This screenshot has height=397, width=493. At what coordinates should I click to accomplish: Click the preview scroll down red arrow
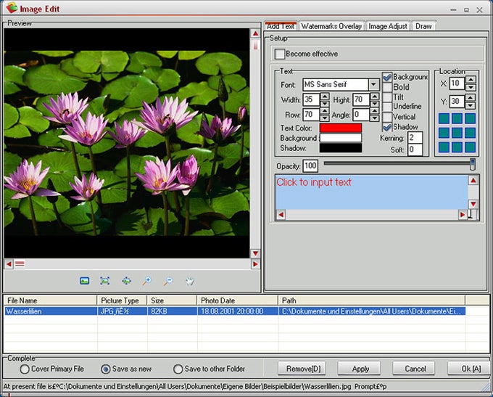tap(255, 253)
